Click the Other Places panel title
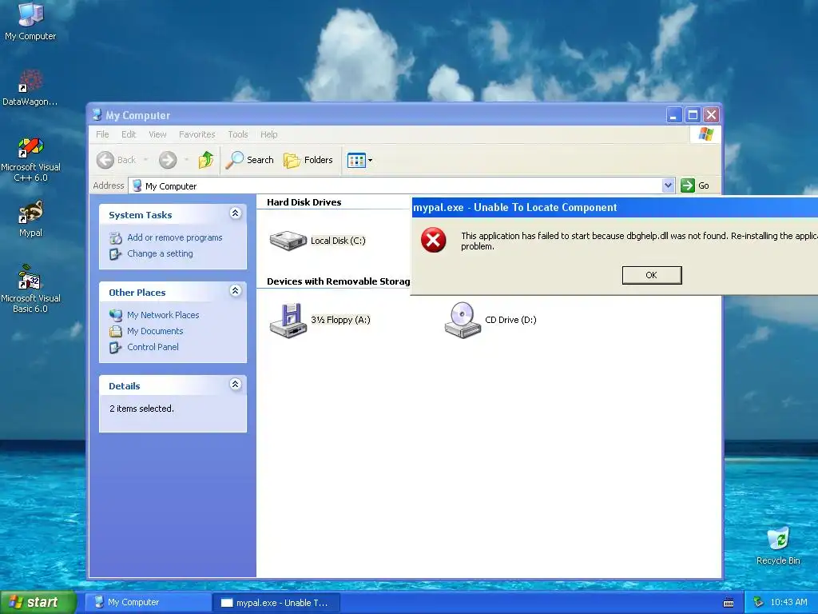Viewport: 818px width, 614px height. point(137,293)
